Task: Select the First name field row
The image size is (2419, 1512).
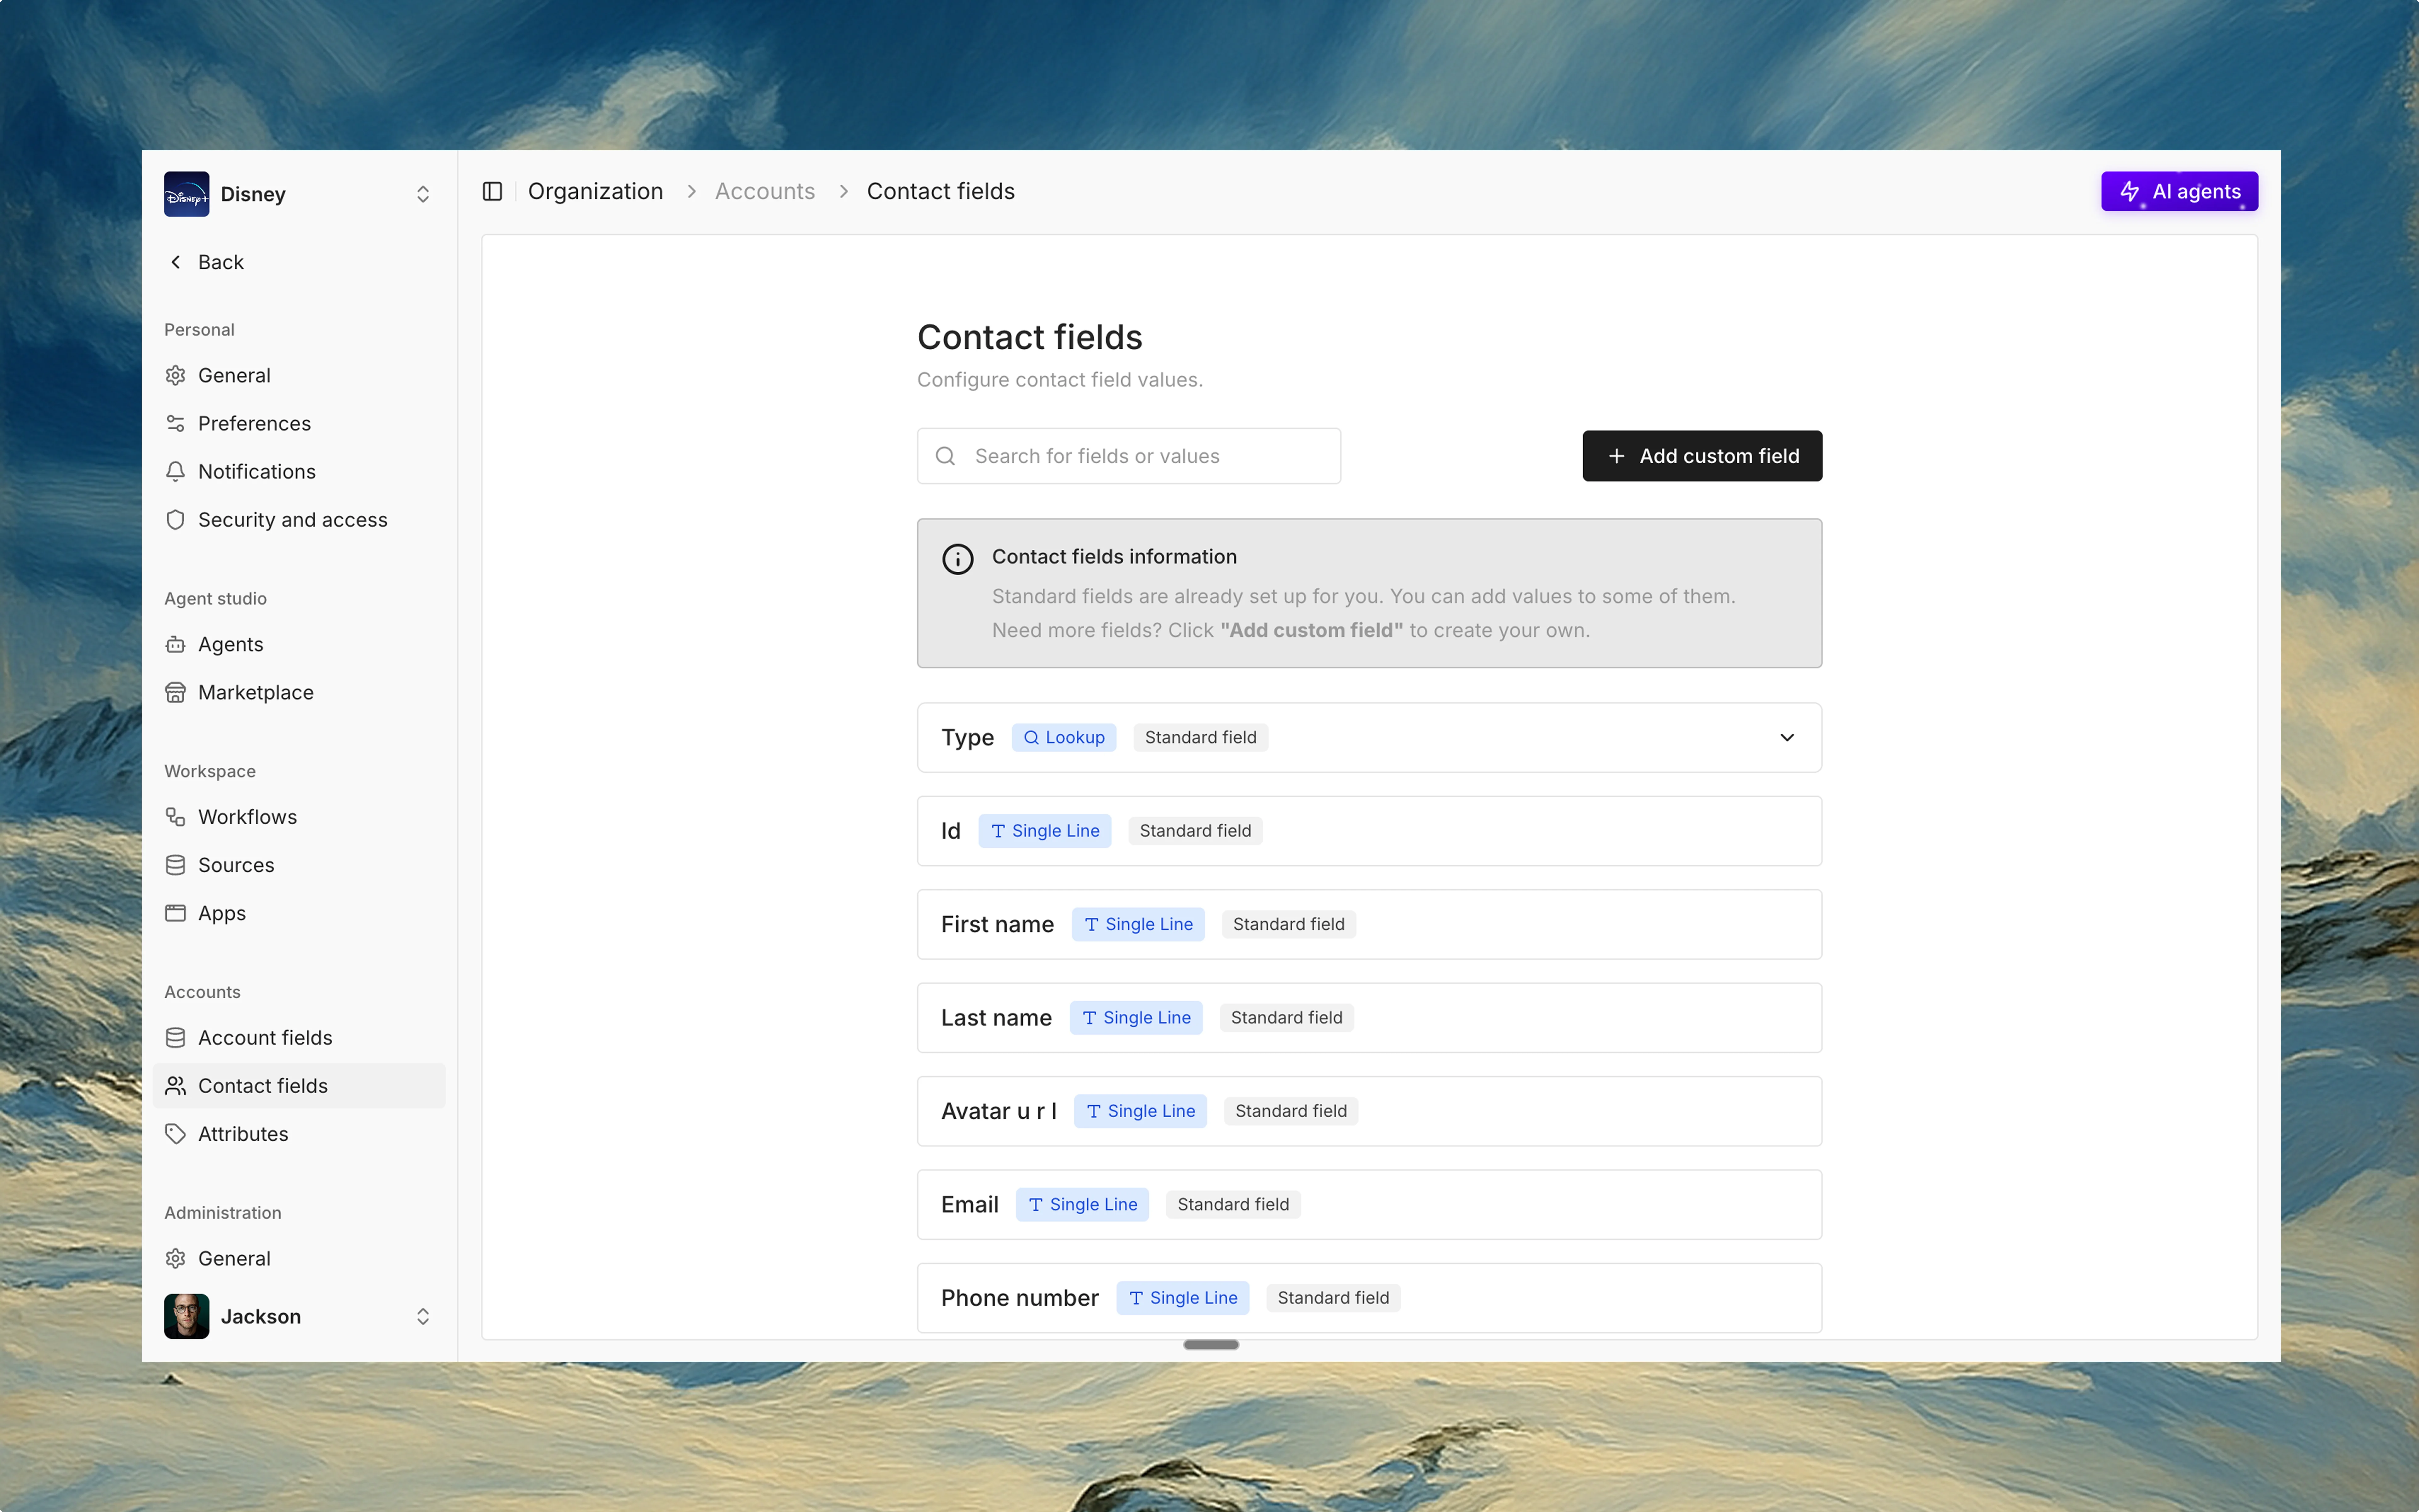Action: pos(1370,924)
